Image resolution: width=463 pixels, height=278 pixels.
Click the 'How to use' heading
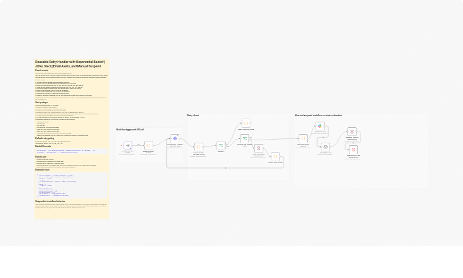tap(41, 157)
